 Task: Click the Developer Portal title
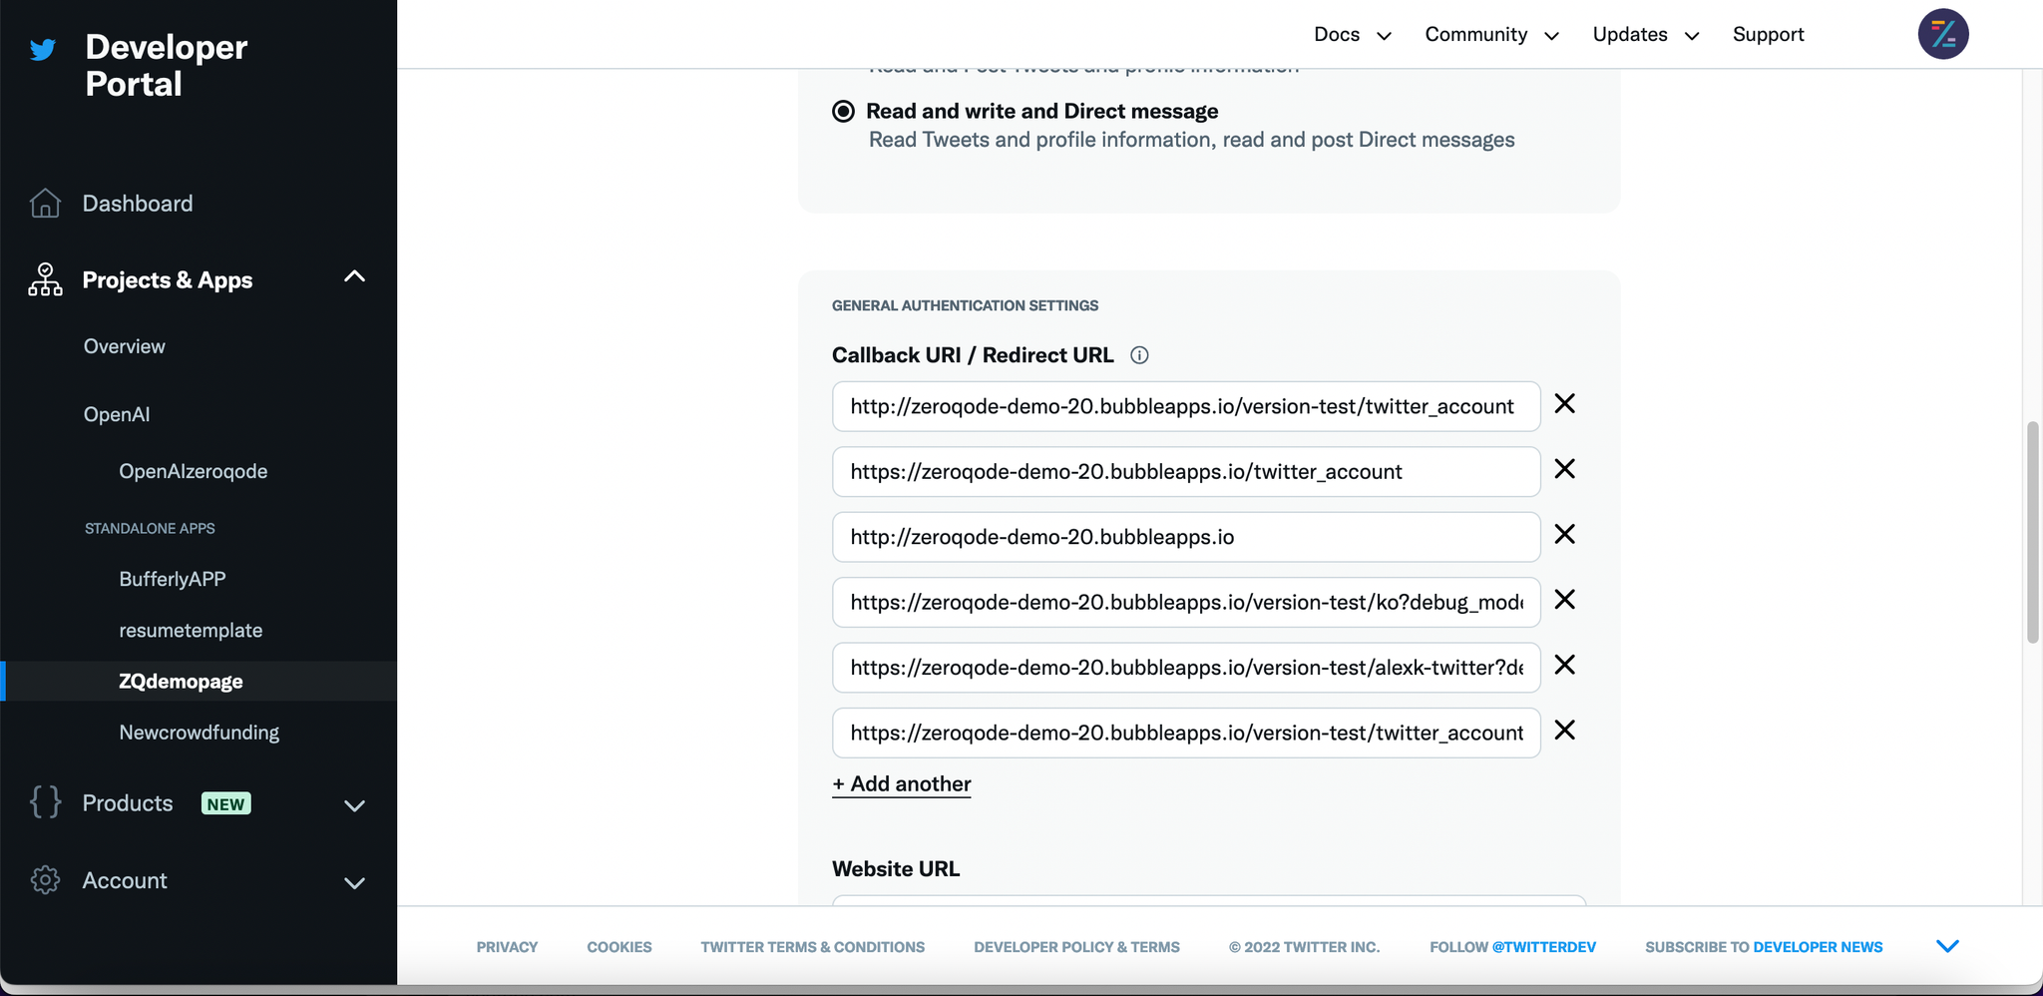pos(166,65)
